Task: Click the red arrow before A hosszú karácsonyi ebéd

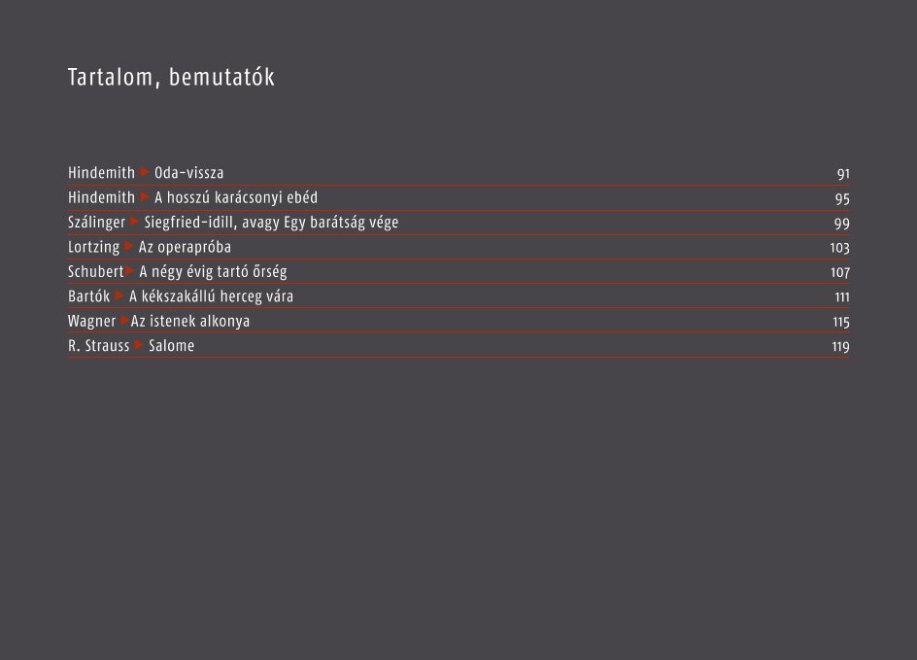Action: point(145,197)
